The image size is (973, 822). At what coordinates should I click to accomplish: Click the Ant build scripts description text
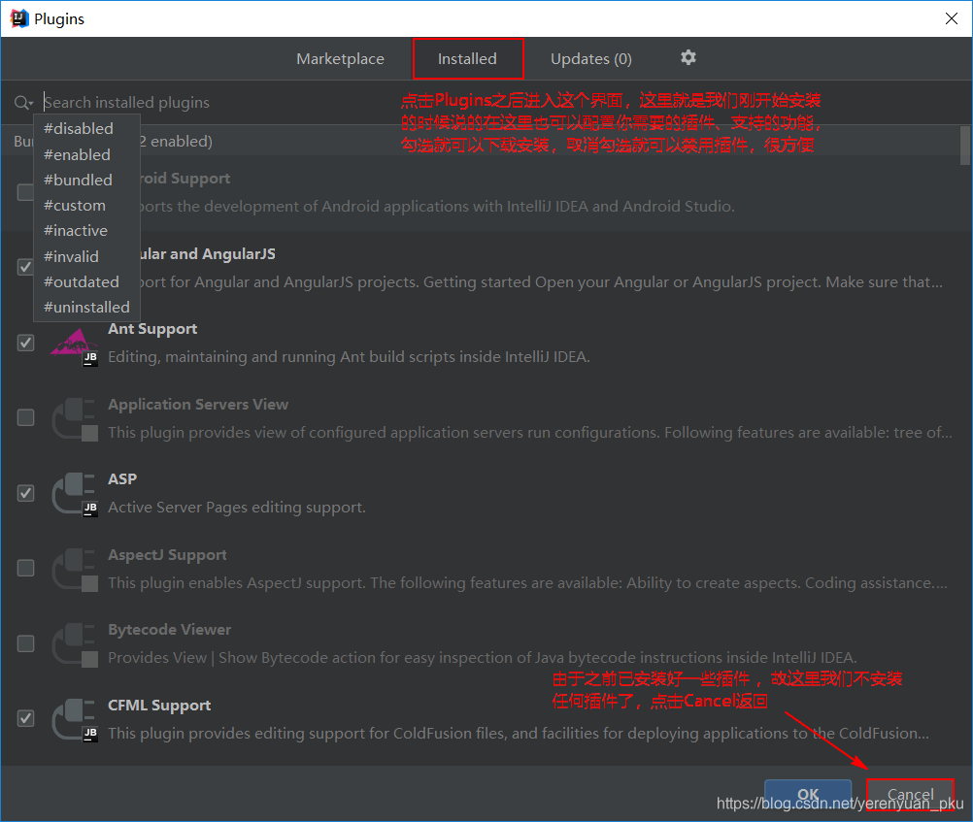pyautogui.click(x=349, y=357)
